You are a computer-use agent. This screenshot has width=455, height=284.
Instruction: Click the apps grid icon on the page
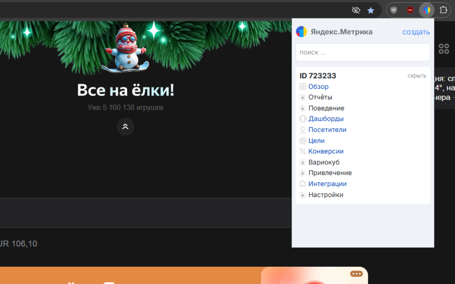(x=444, y=48)
